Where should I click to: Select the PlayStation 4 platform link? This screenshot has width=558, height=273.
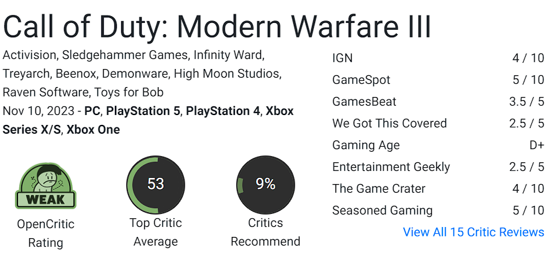pyautogui.click(x=222, y=111)
